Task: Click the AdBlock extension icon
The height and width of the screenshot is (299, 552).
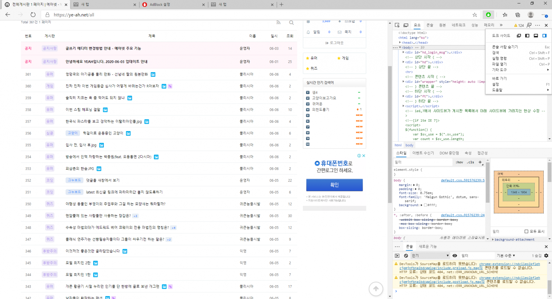Action: 488,14
